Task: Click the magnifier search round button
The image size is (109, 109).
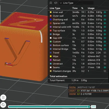Action: click(3, 105)
